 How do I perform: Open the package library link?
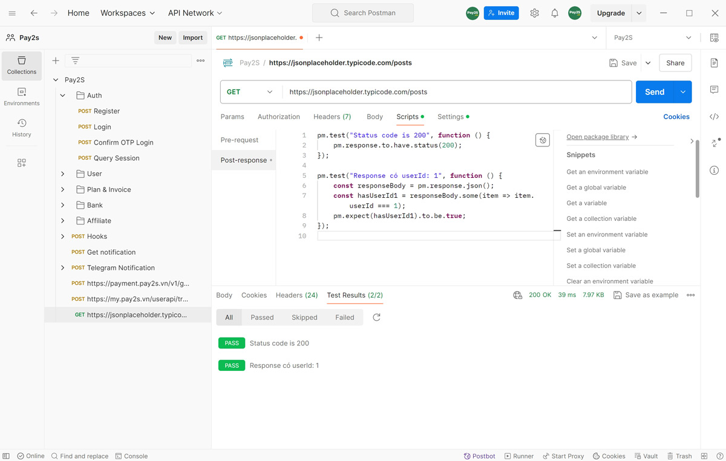pyautogui.click(x=601, y=137)
